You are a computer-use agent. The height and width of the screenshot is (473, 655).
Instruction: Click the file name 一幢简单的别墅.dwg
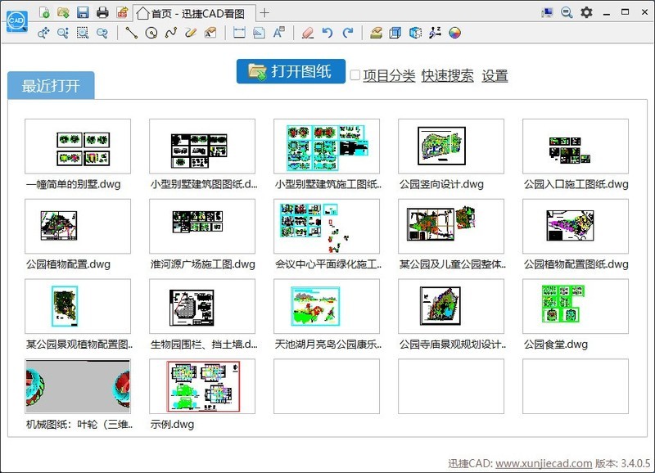click(73, 184)
